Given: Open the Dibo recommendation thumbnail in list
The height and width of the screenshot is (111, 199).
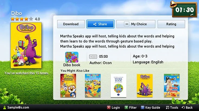Looking at the screenshot, I should [145, 85].
